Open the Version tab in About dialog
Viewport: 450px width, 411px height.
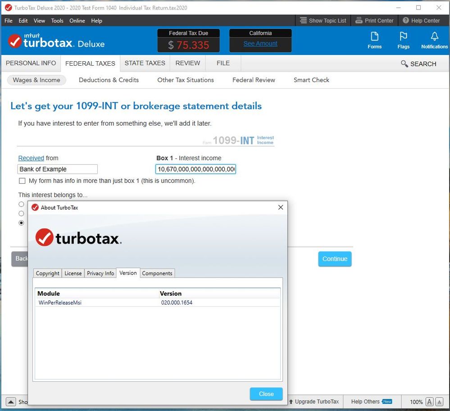coord(128,273)
